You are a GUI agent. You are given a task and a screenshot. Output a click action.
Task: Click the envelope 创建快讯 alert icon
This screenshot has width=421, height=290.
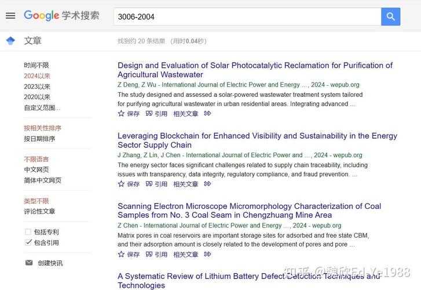click(29, 263)
